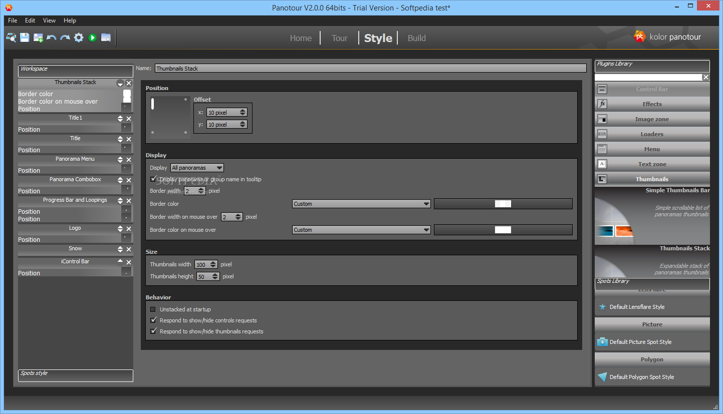Select the Default Picture Spot Style camera icon
The height and width of the screenshot is (414, 723).
(602, 342)
